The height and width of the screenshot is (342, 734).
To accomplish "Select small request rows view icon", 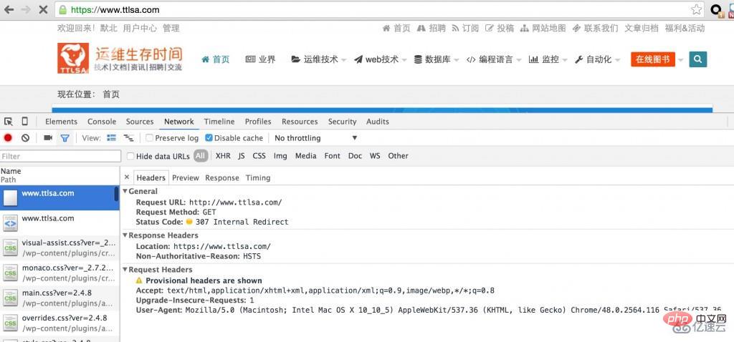I will pos(128,138).
